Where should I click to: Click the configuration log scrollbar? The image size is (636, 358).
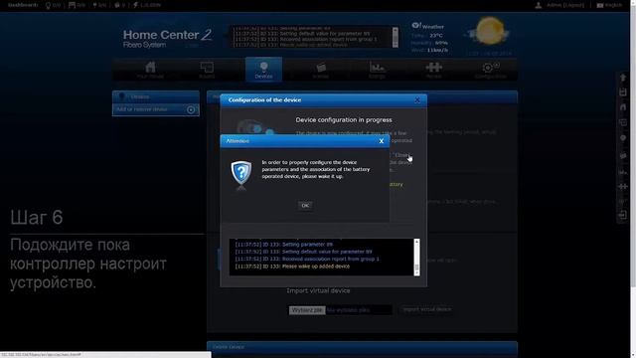click(x=416, y=257)
